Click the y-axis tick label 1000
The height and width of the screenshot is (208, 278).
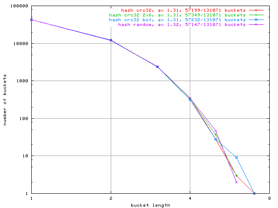[22, 81]
